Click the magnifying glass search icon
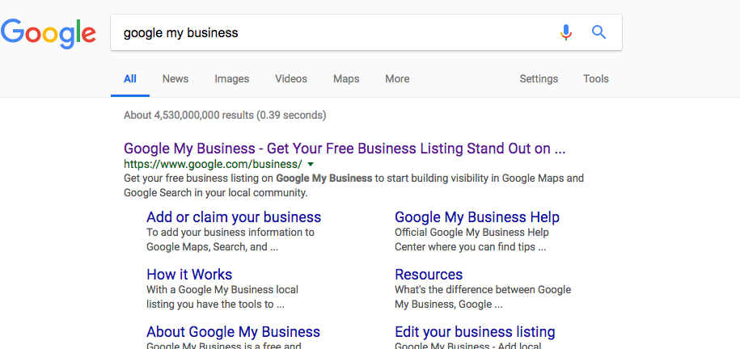 (598, 32)
